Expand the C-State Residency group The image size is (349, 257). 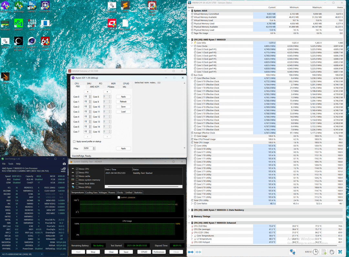point(189,210)
